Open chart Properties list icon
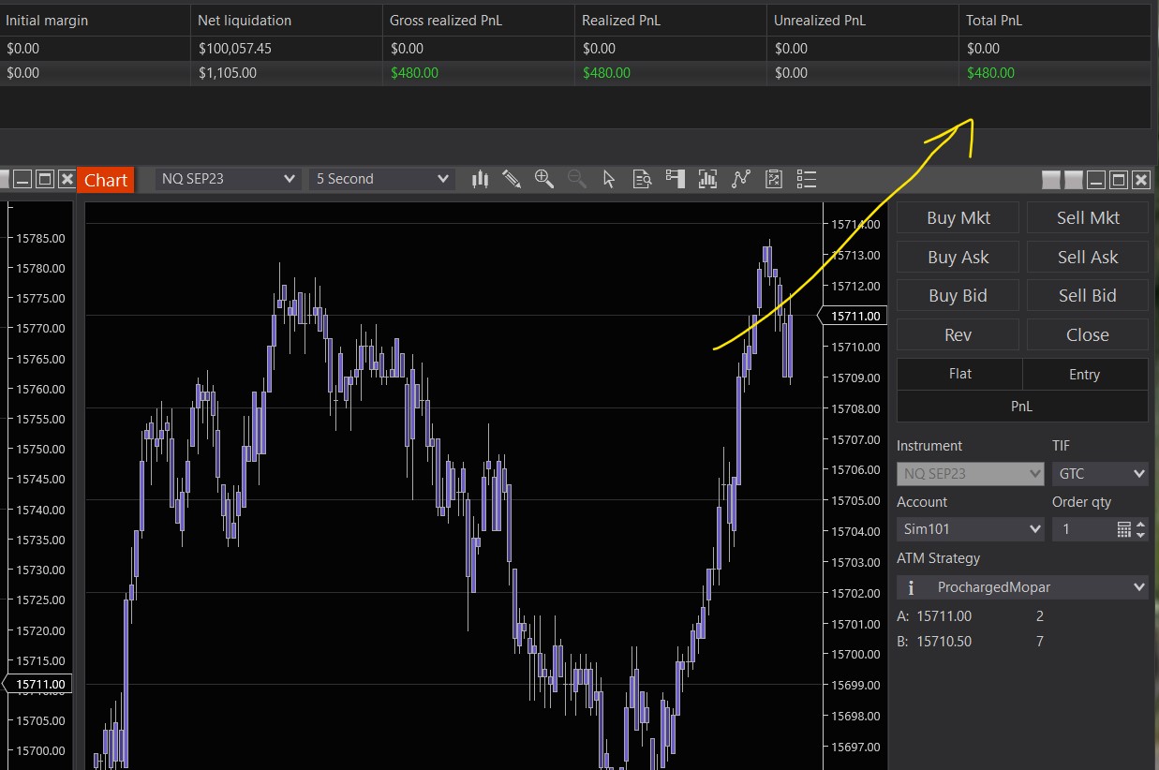The width and height of the screenshot is (1159, 770). pyautogui.click(x=806, y=179)
